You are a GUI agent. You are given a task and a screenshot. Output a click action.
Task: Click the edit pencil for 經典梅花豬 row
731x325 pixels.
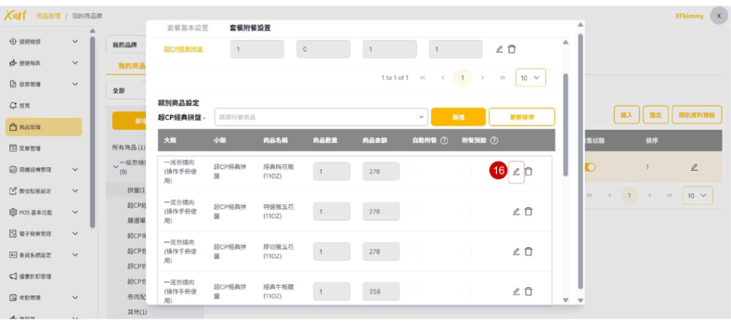click(516, 171)
